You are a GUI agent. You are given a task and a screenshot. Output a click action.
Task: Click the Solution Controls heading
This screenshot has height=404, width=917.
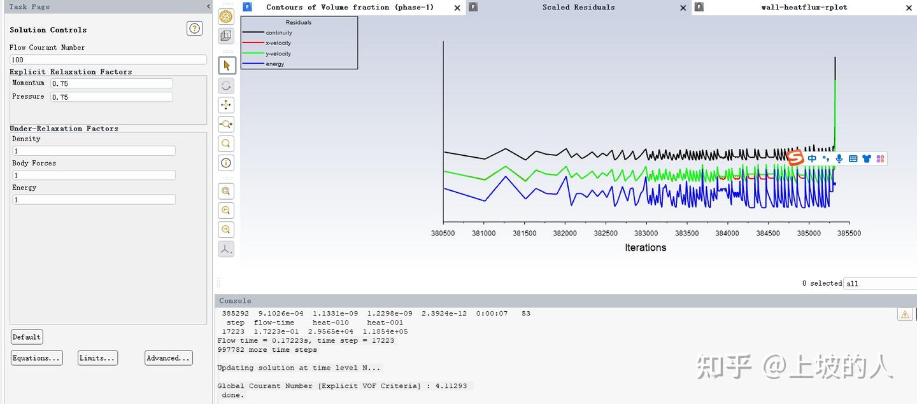click(x=48, y=30)
